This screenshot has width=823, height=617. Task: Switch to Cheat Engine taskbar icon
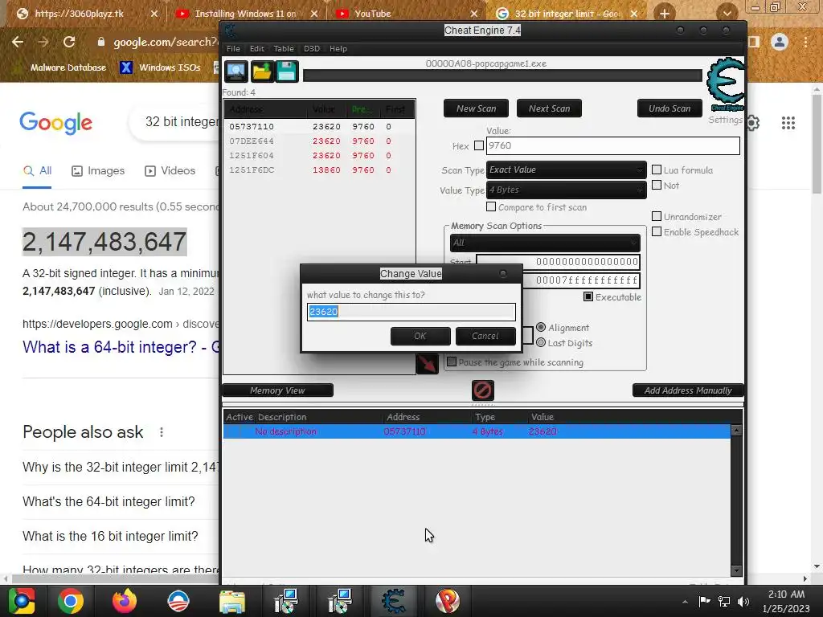pyautogui.click(x=394, y=601)
